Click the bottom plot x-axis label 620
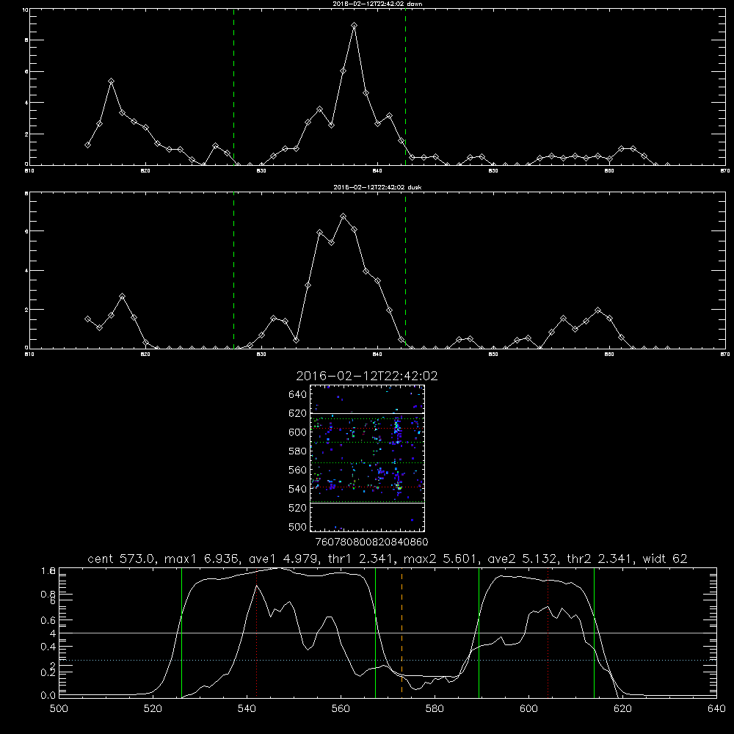 coord(622,708)
